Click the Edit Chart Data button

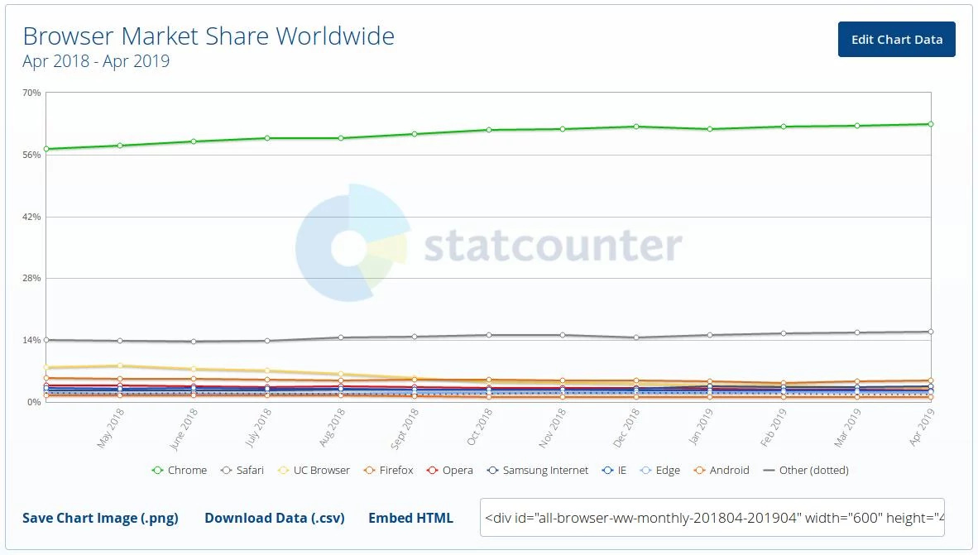pyautogui.click(x=896, y=39)
